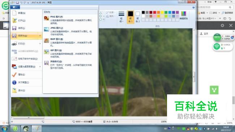This screenshot has width=235, height=132.
Task: Open the line Size (粗细) dropdown
Action: point(121,17)
